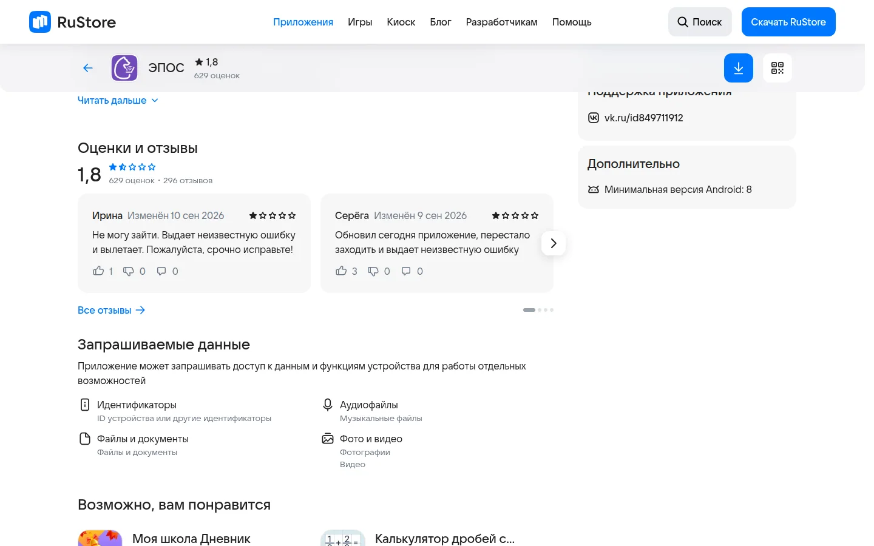Like Ирина's review with thumbs up
Screen dimensions: 874x546
tap(98, 271)
